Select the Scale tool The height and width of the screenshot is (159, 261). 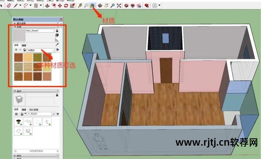click(72, 6)
